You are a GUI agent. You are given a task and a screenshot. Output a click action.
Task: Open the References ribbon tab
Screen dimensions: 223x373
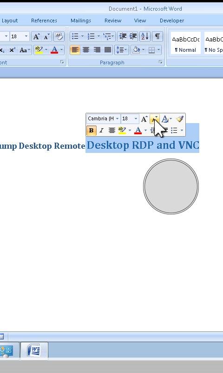point(44,21)
